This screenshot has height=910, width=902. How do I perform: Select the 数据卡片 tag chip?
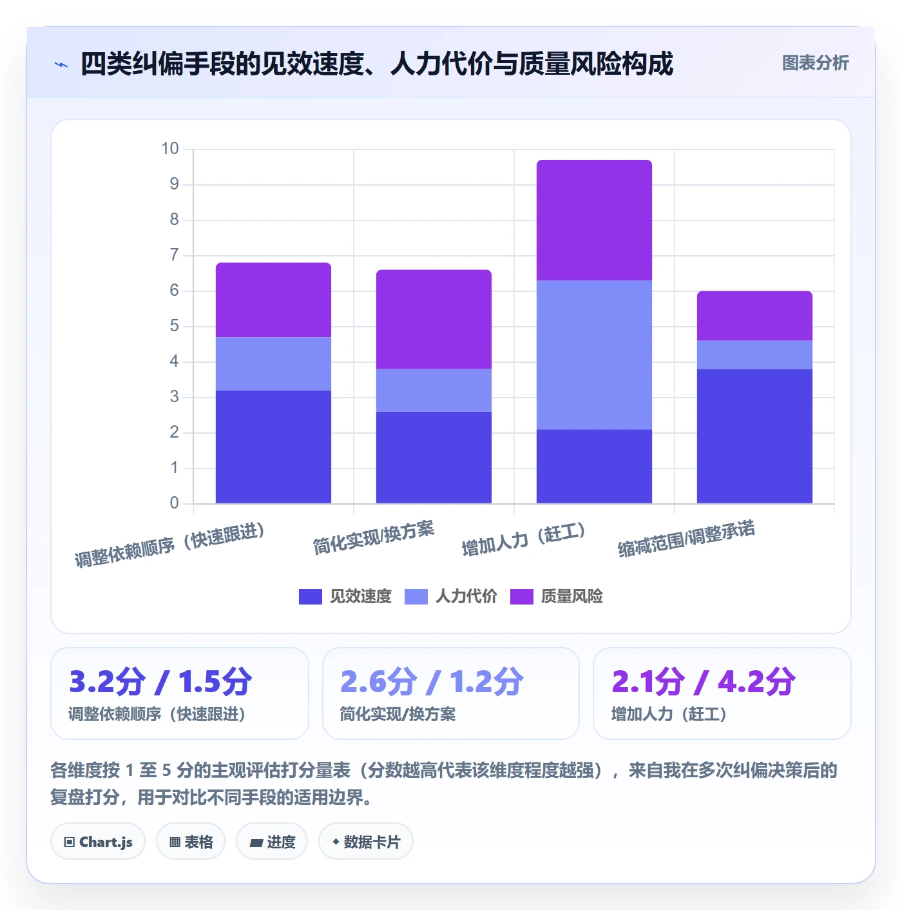pyautogui.click(x=366, y=842)
